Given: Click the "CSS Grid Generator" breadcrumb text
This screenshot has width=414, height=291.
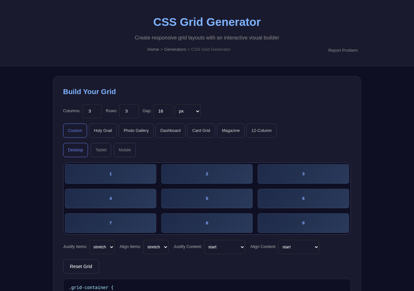Looking at the screenshot, I should [x=211, y=49].
